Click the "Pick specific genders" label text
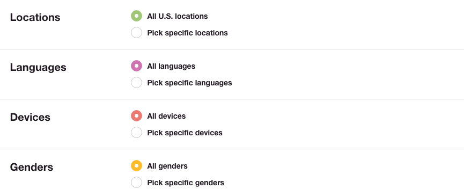Viewport: 464px width, 196px height. (186, 183)
